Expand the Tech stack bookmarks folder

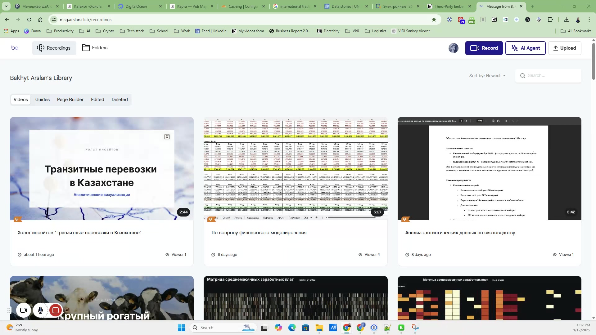click(132, 31)
